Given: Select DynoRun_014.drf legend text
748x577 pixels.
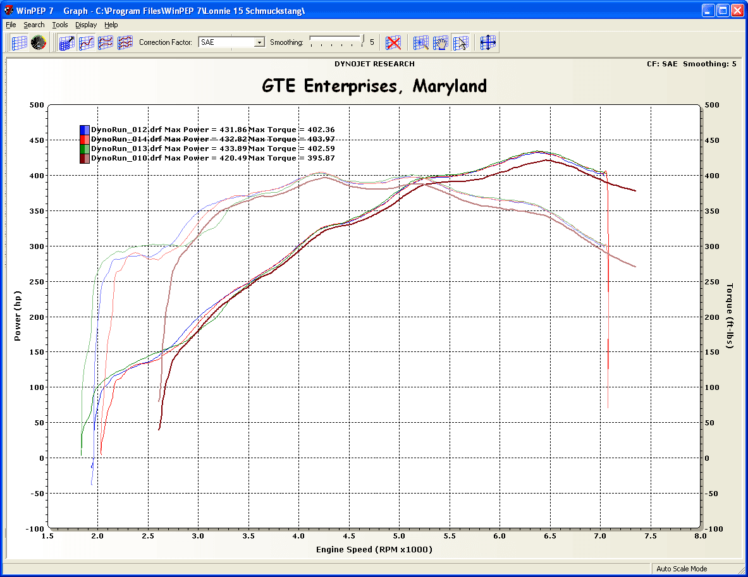Looking at the screenshot, I should pos(126,139).
